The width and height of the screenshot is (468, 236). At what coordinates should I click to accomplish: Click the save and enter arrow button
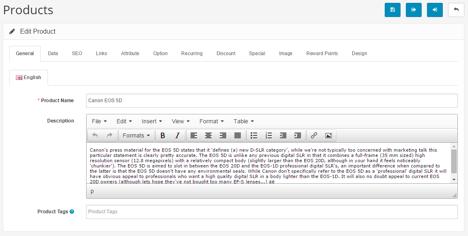pyautogui.click(x=435, y=10)
